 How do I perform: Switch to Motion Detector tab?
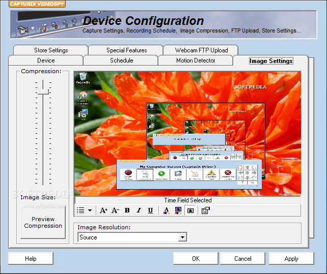(196, 60)
